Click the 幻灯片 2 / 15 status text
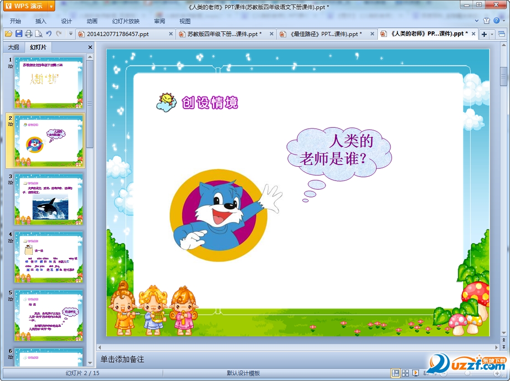Viewport: 510px width, 381px height. [x=82, y=373]
